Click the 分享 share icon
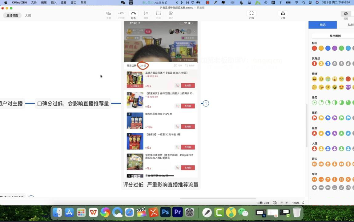This screenshot has height=222, width=354. click(x=283, y=15)
